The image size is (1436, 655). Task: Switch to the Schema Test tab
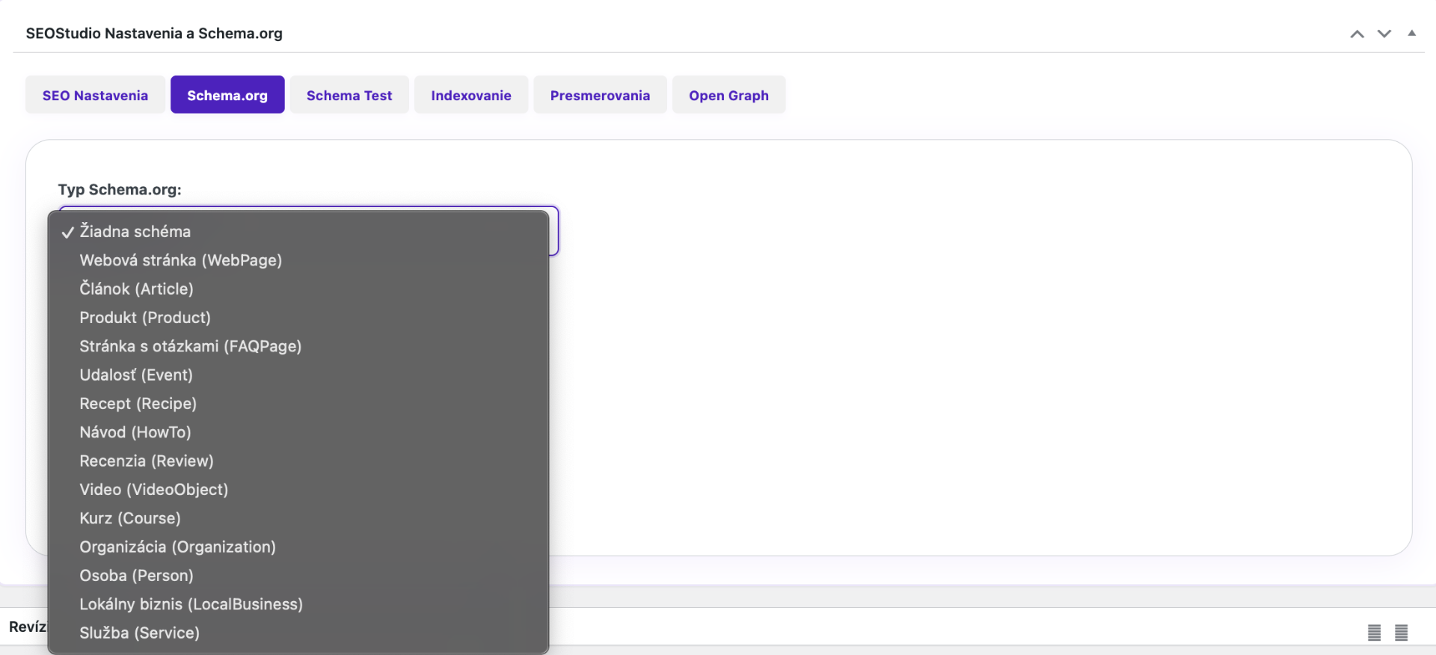click(349, 95)
